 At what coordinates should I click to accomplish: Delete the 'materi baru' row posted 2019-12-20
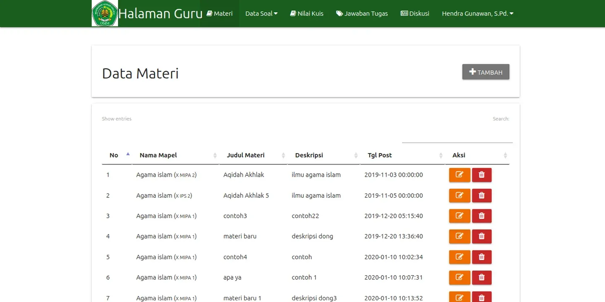482,237
